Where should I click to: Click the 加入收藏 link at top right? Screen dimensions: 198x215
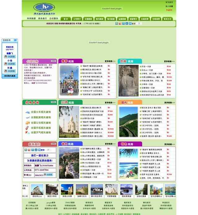[169, 6]
